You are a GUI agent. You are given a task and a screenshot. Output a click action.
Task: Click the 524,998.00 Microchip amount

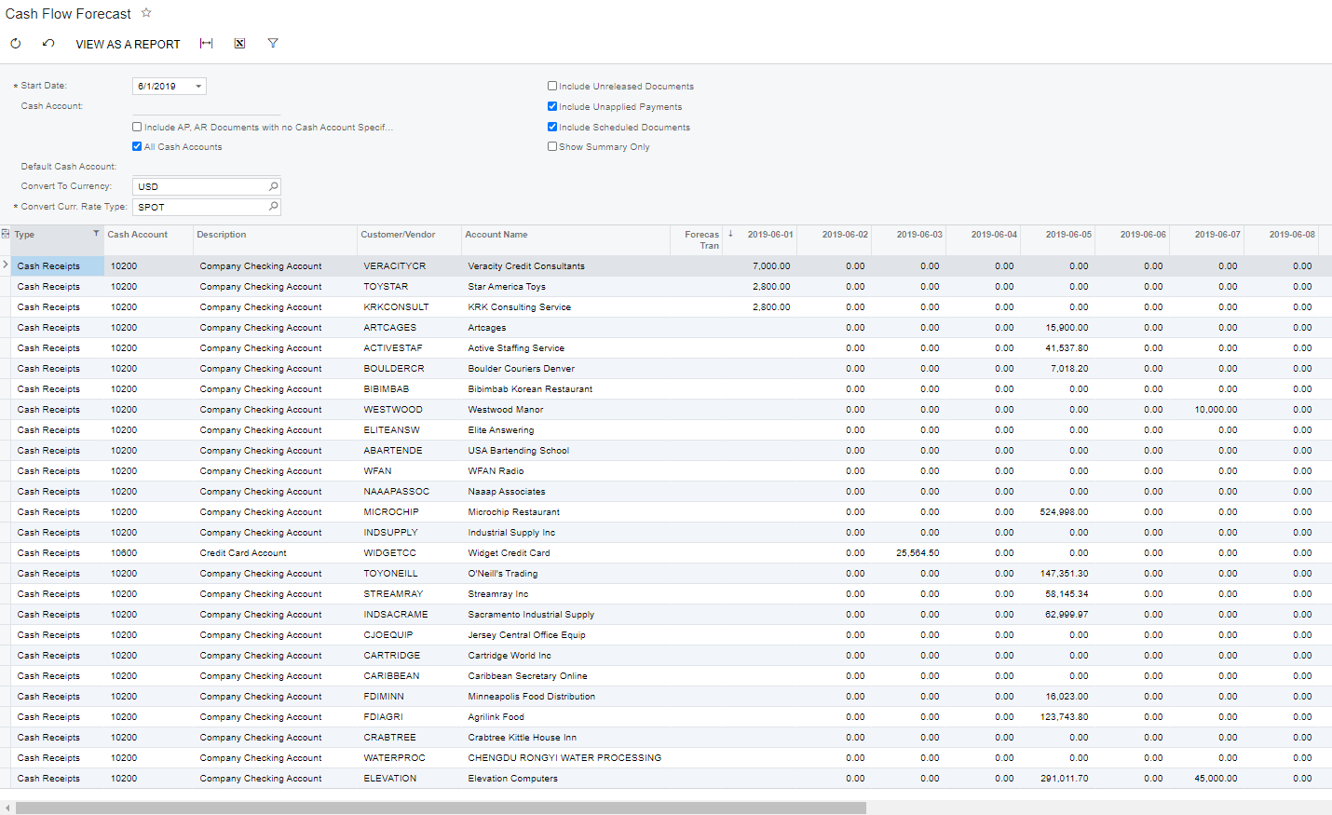pyautogui.click(x=1058, y=512)
